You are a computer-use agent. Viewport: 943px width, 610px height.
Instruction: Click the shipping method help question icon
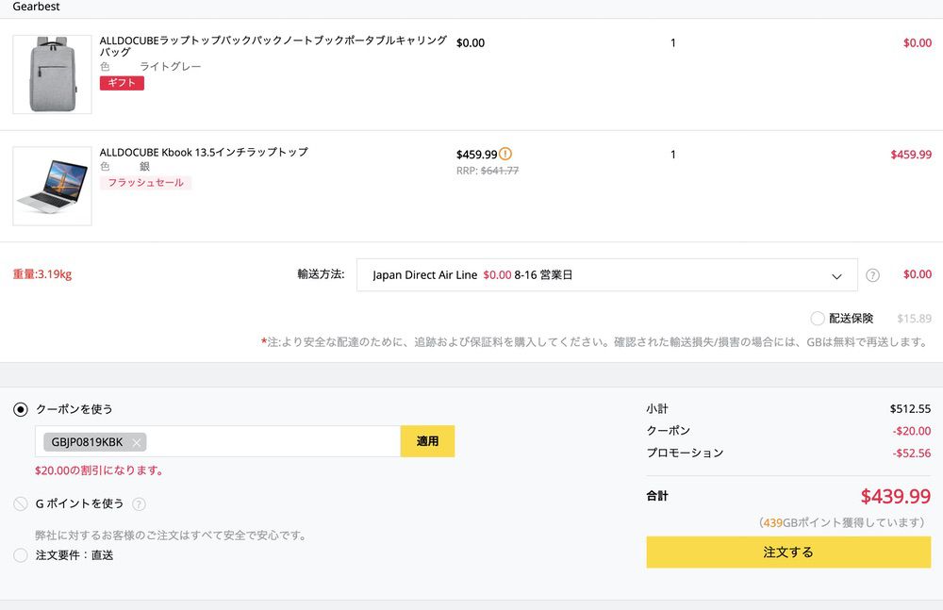point(872,275)
